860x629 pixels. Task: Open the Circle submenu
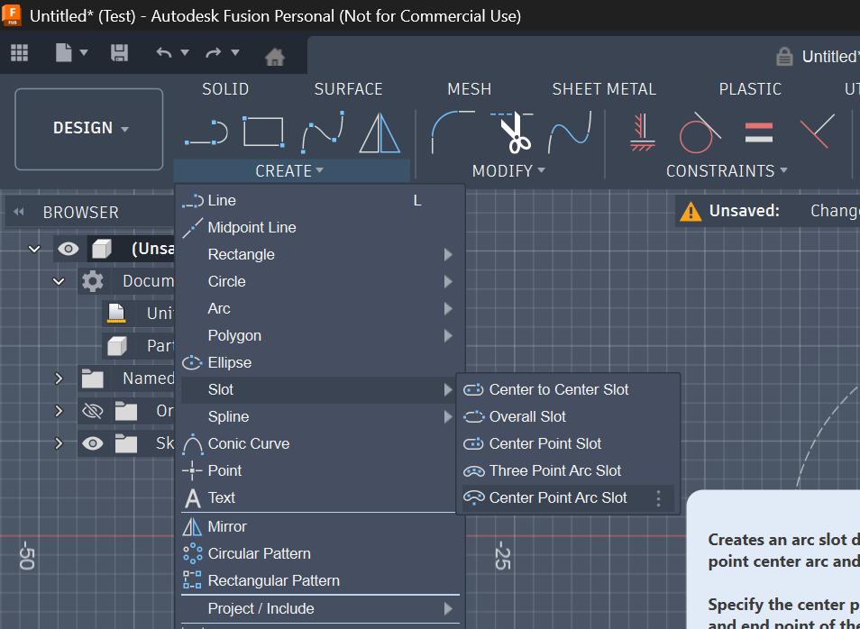tap(320, 281)
